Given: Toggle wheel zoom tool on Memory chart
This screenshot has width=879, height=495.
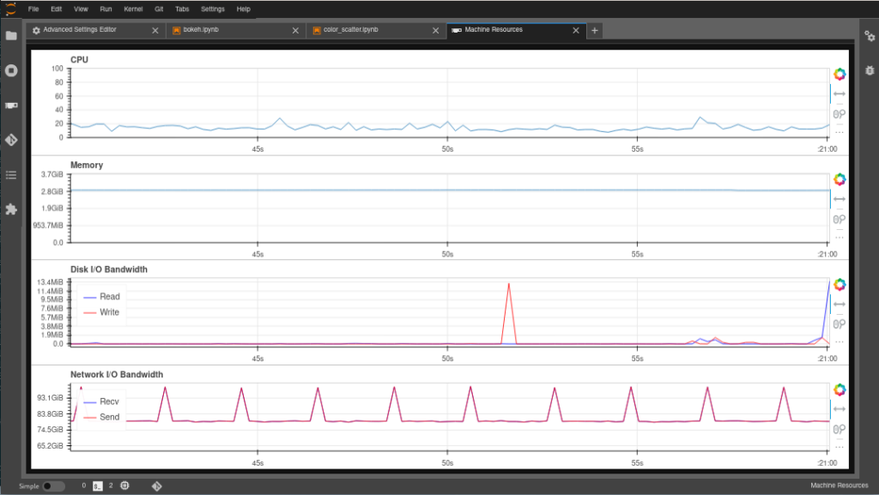Looking at the screenshot, I should (840, 219).
